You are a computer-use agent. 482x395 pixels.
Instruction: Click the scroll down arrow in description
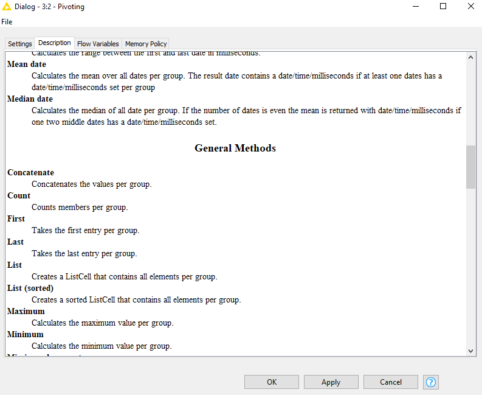tap(470, 351)
